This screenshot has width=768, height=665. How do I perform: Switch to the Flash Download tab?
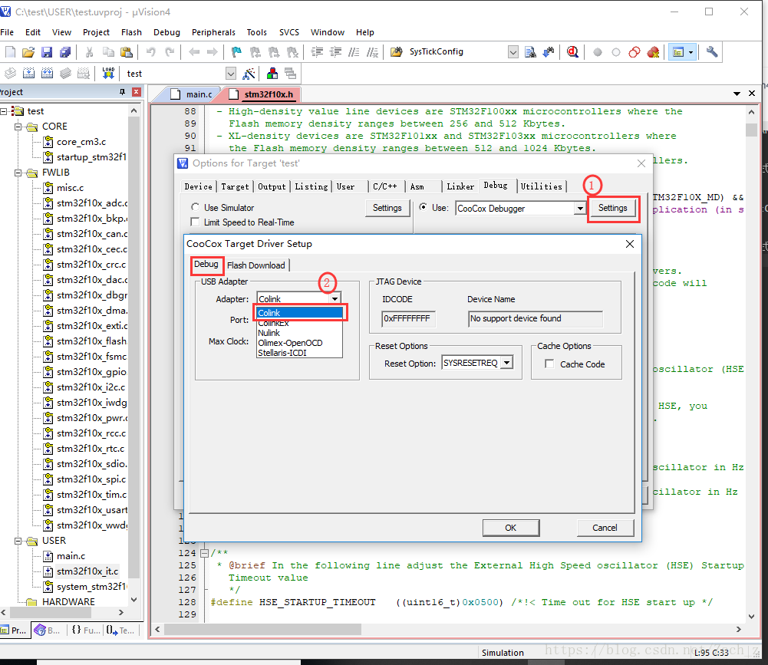pyautogui.click(x=256, y=265)
